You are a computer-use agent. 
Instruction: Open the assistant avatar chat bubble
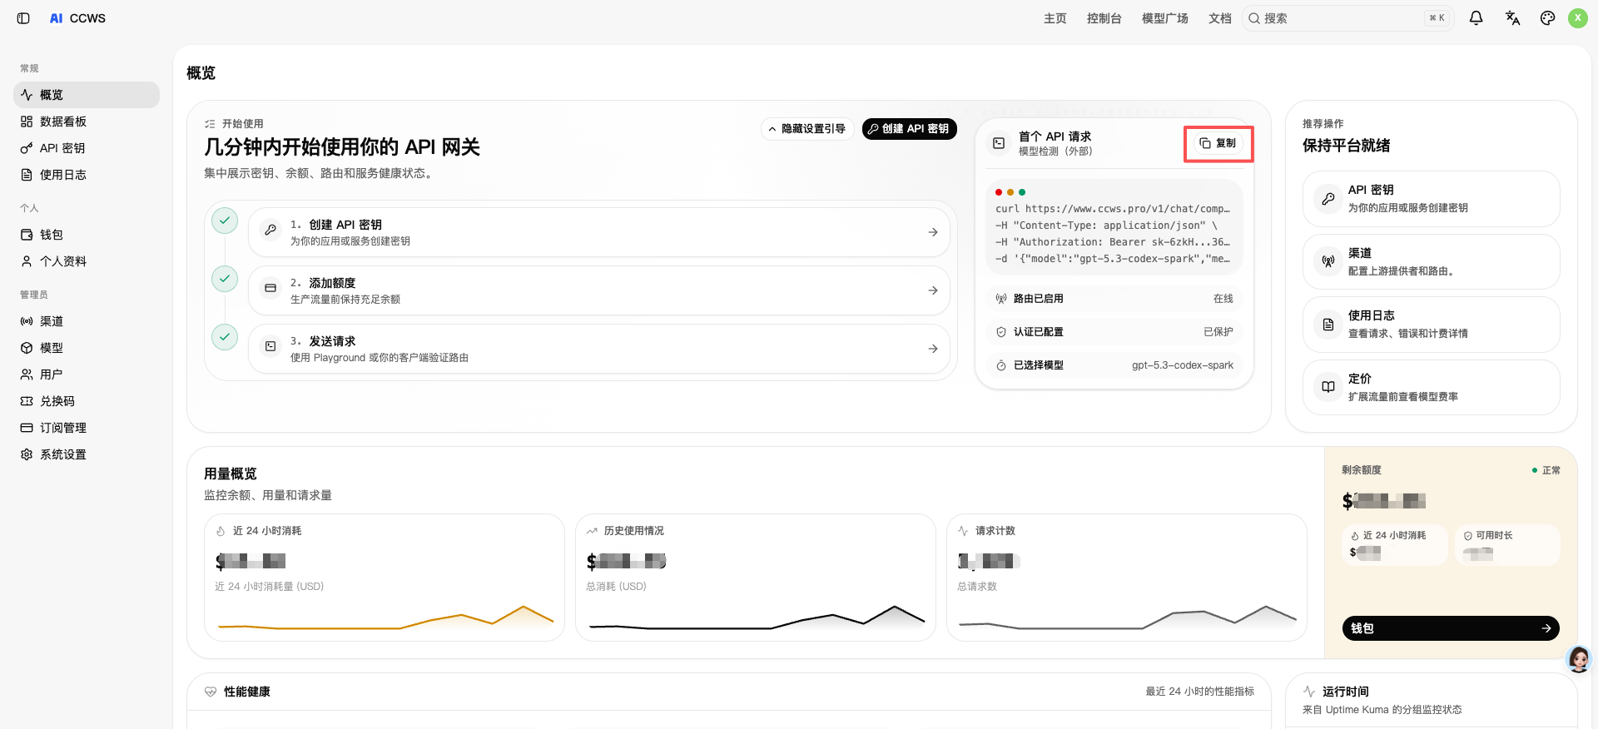pyautogui.click(x=1579, y=659)
